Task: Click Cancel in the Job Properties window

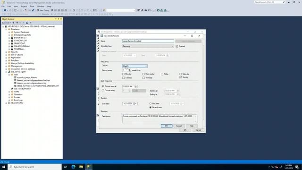Action: [198, 130]
